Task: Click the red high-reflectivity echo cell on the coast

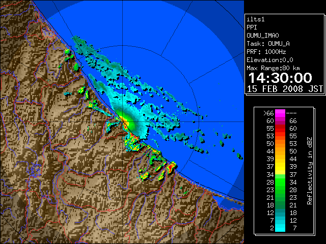Action: point(171,167)
